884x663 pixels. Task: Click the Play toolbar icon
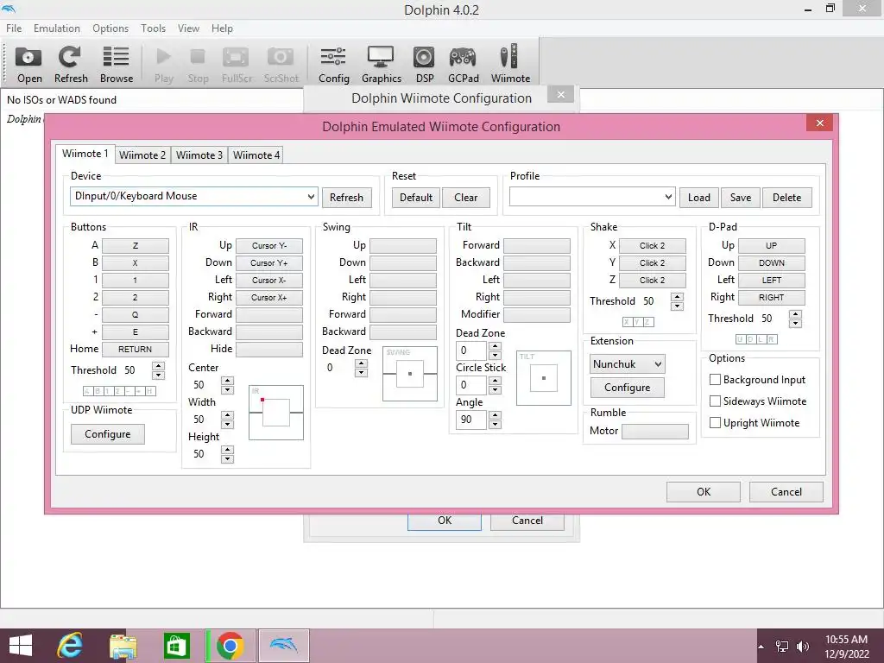pyautogui.click(x=163, y=64)
